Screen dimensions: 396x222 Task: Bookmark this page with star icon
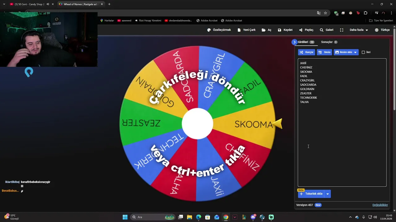click(325, 13)
